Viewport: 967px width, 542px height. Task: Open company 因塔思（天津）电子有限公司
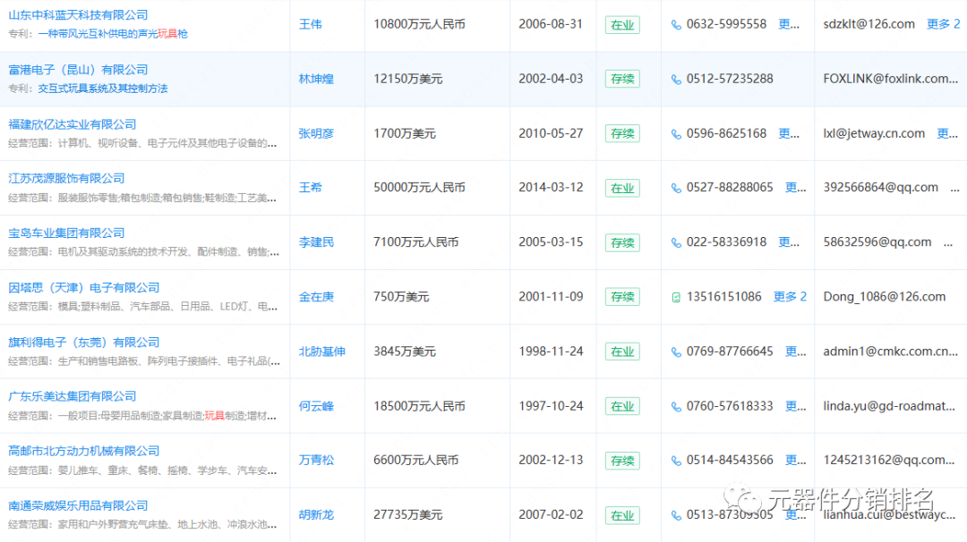tap(84, 288)
